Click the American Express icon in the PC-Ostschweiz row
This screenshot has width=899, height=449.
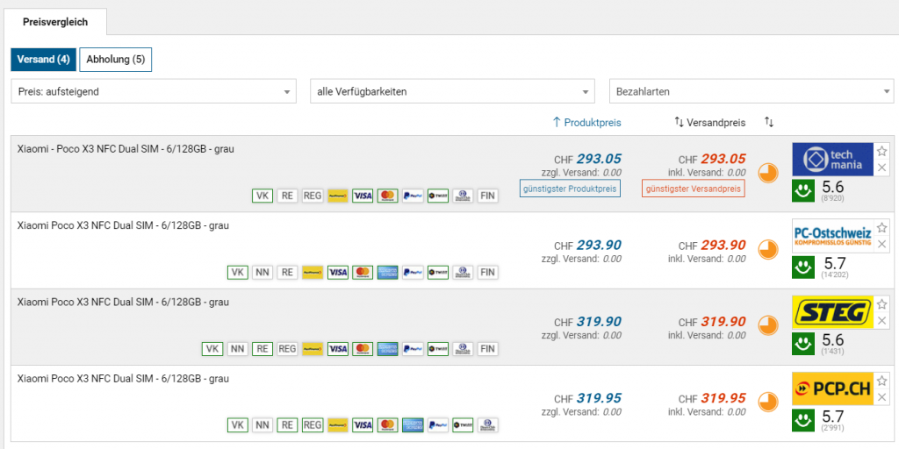tap(387, 273)
